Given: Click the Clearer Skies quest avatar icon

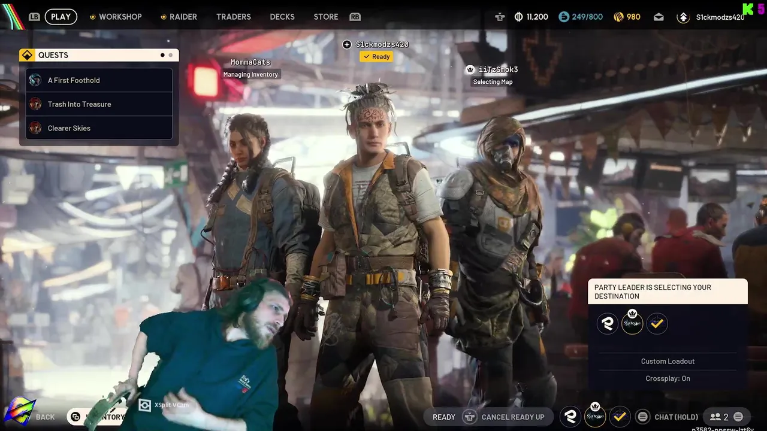Looking at the screenshot, I should click(35, 128).
